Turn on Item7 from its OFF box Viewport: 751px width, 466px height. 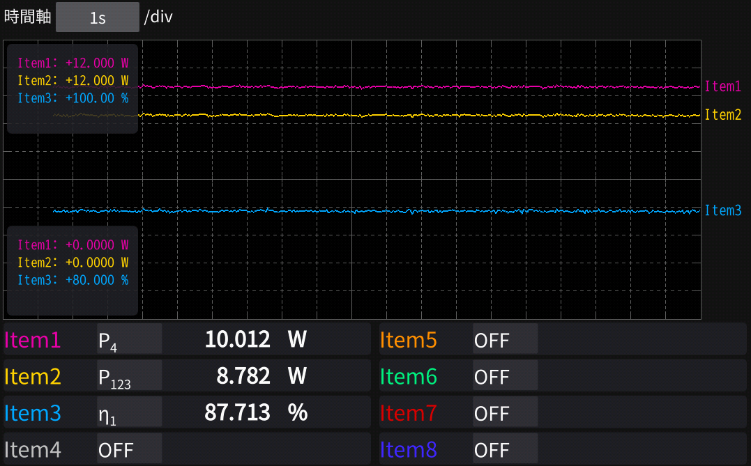click(505, 413)
